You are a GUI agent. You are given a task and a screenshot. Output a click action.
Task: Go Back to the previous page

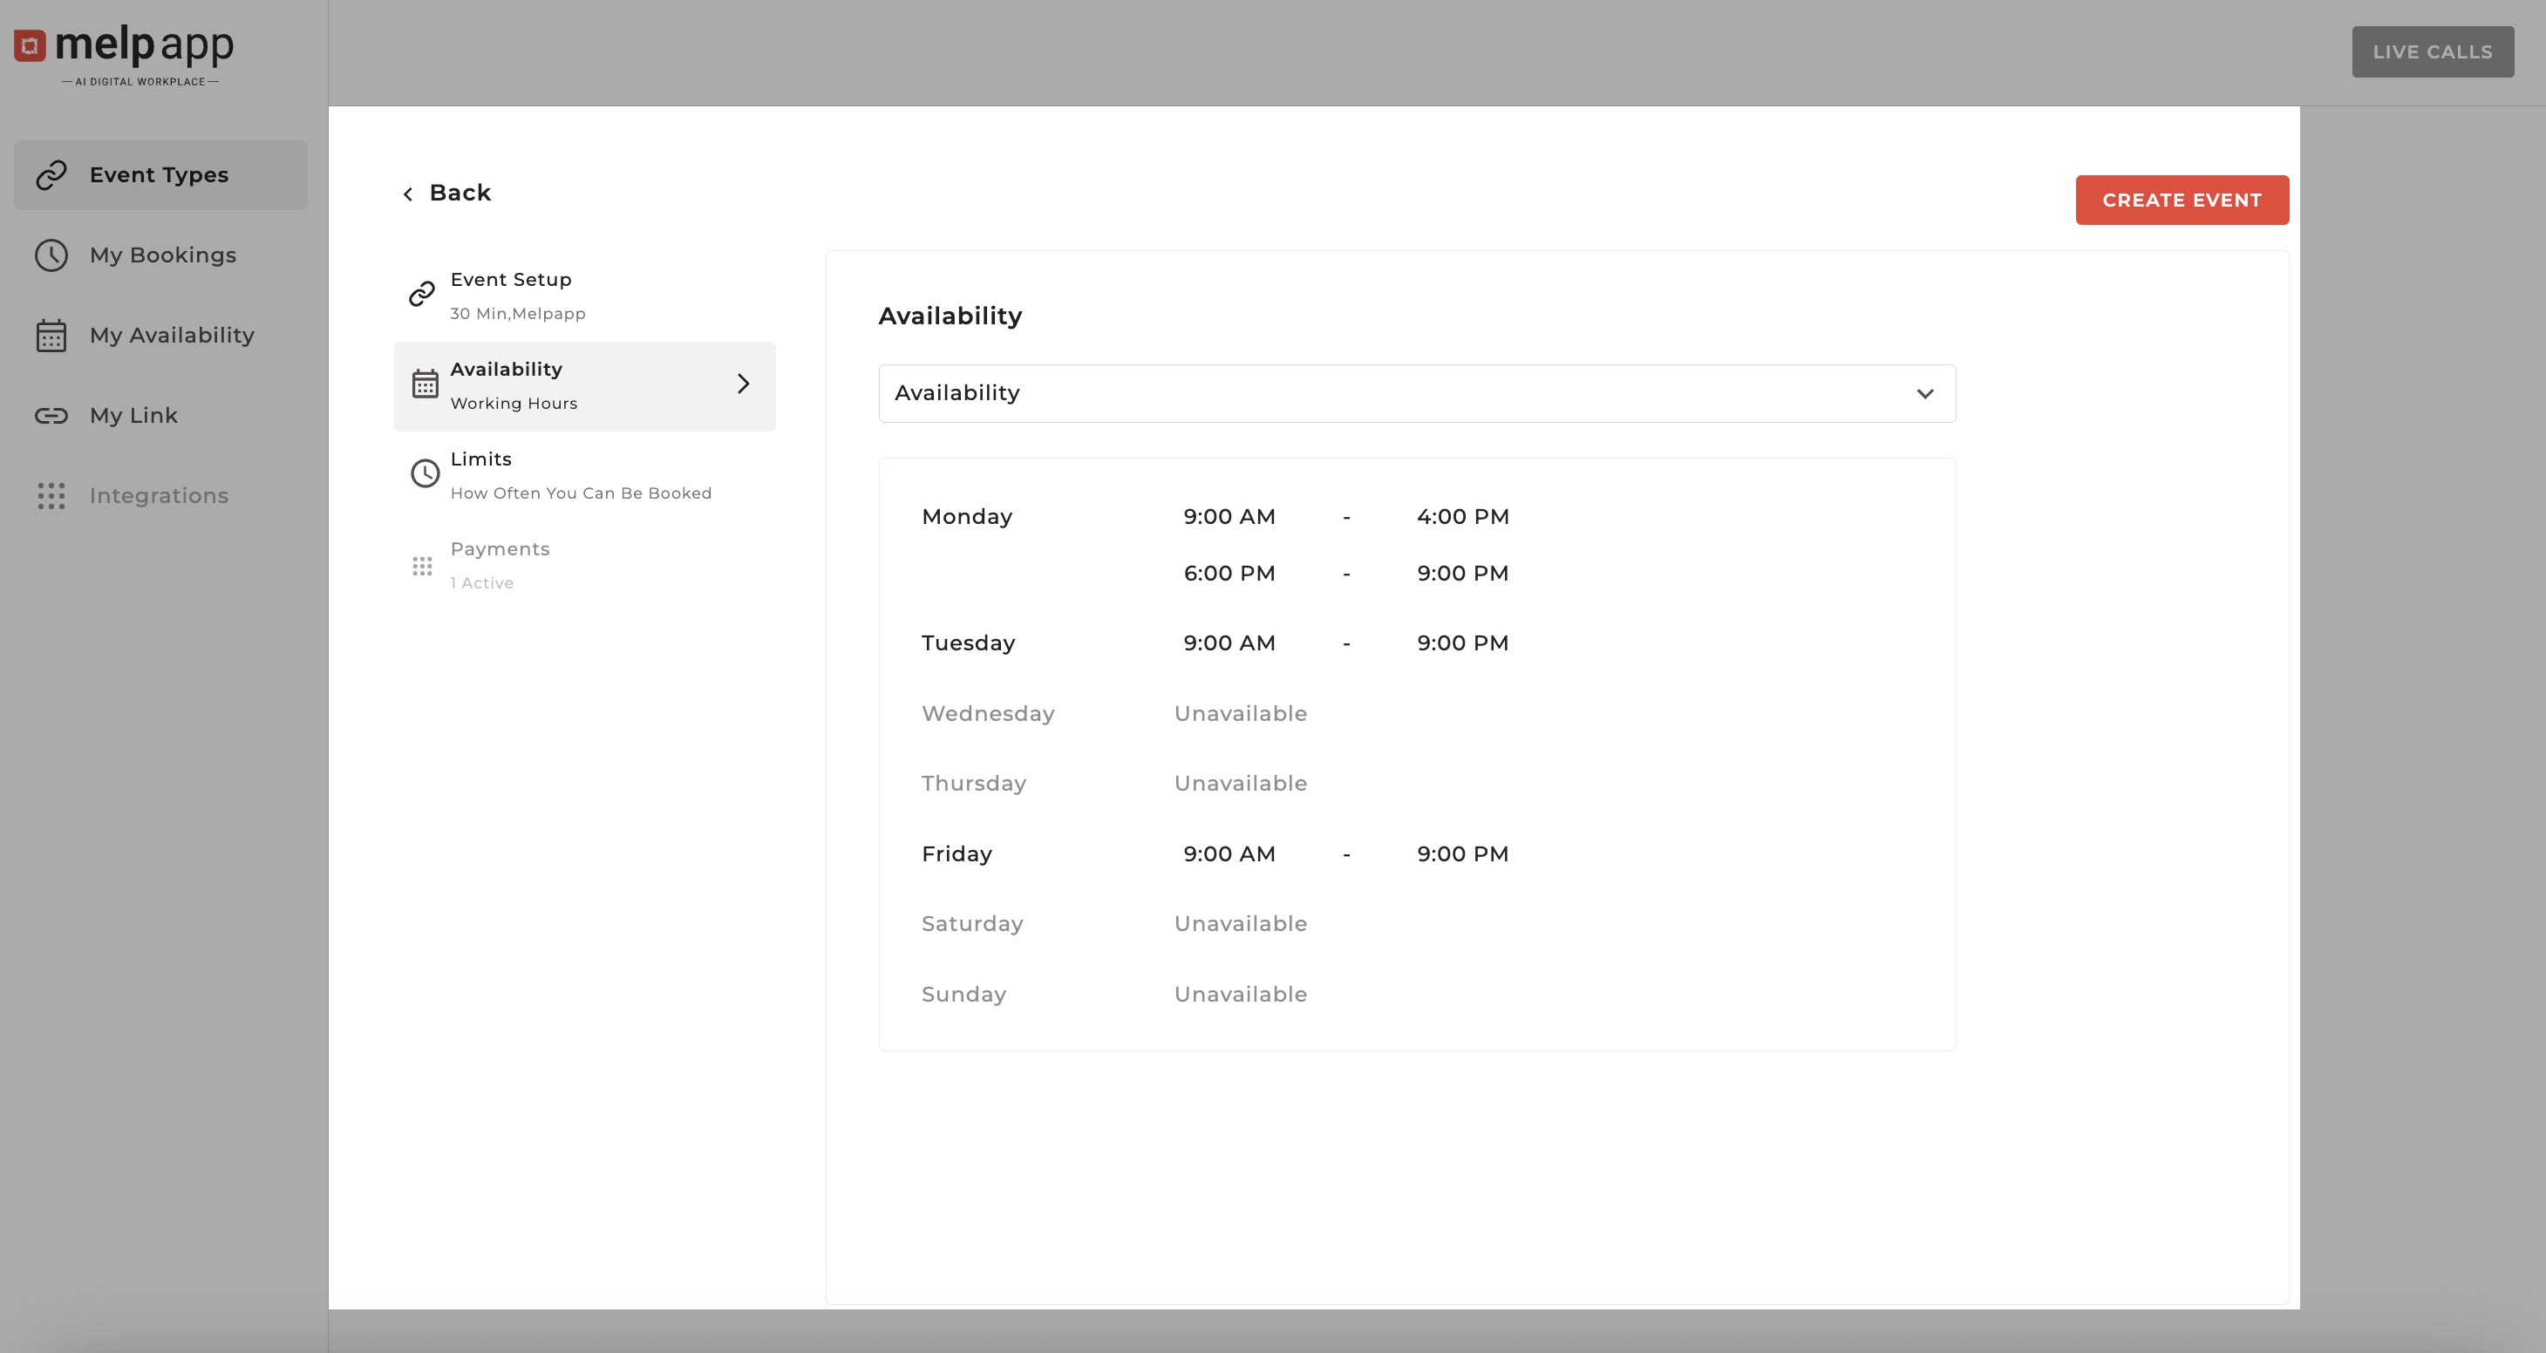(446, 193)
